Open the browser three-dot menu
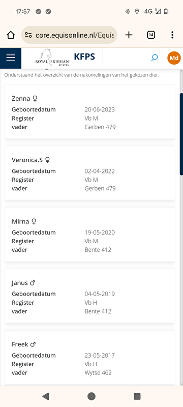 [x=172, y=35]
